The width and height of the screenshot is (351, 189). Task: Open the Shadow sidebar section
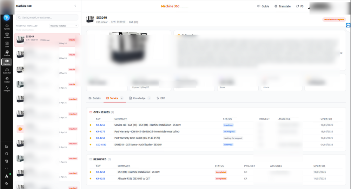point(7,53)
